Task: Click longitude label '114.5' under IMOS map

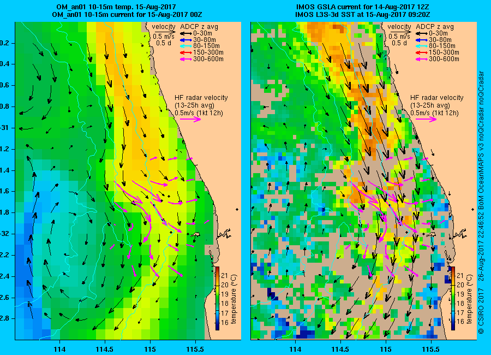Action: click(340, 349)
